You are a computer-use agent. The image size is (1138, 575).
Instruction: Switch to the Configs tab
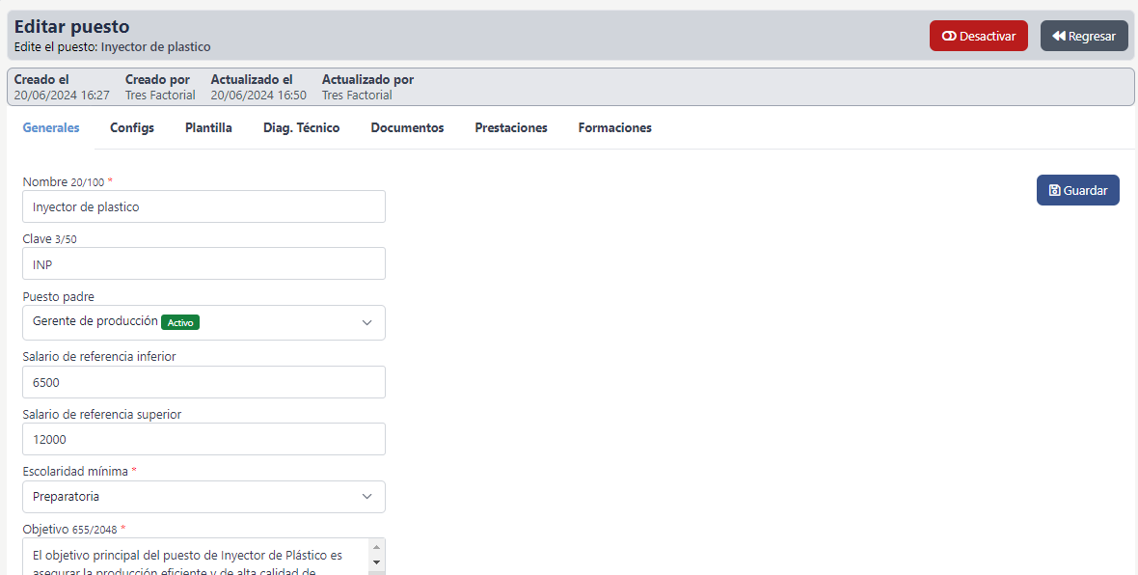coord(132,127)
